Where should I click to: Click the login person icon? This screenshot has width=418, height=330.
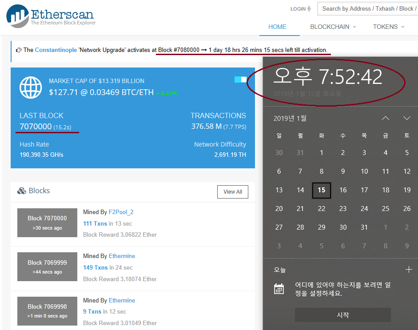[309, 9]
